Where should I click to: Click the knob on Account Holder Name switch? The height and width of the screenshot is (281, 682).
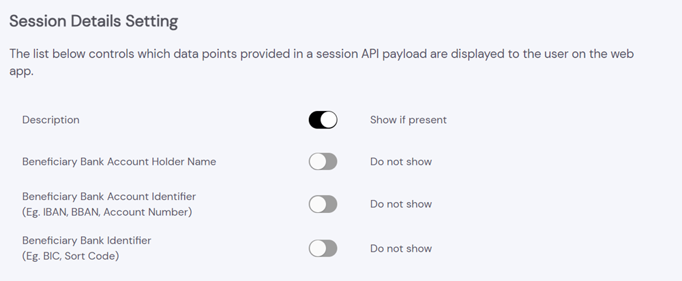click(316, 162)
